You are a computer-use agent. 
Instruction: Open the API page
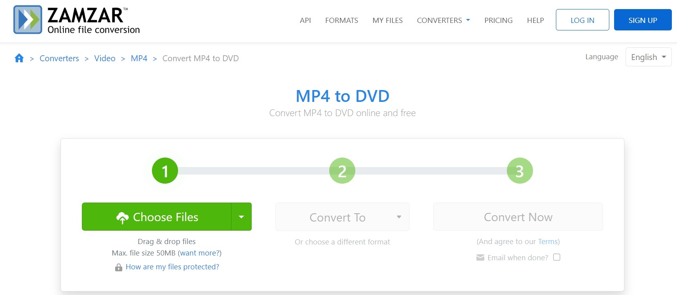[305, 20]
